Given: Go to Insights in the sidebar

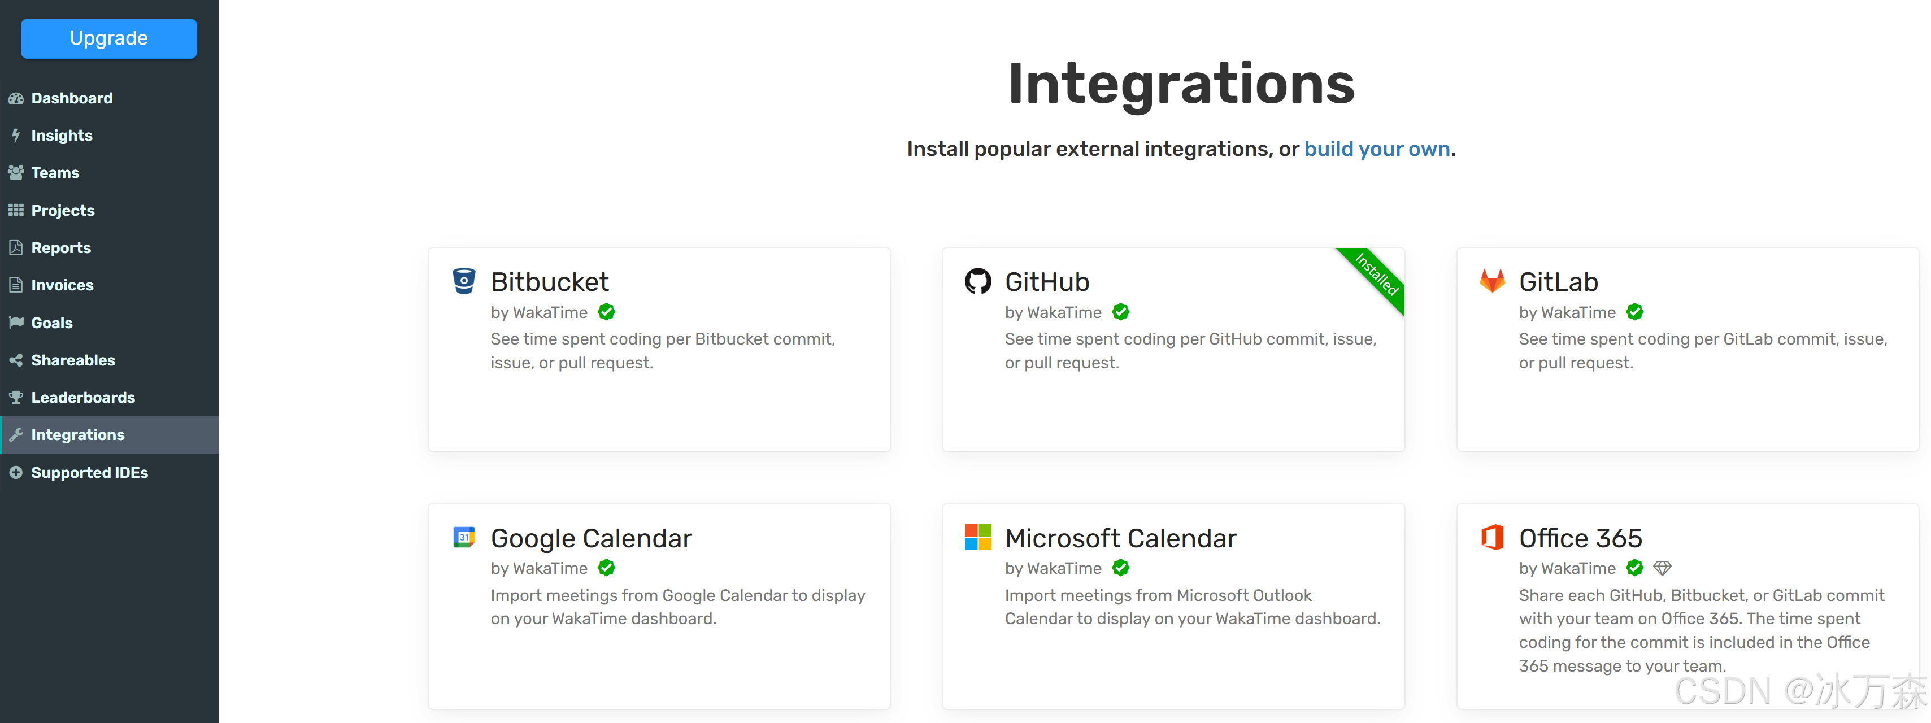Looking at the screenshot, I should [62, 136].
